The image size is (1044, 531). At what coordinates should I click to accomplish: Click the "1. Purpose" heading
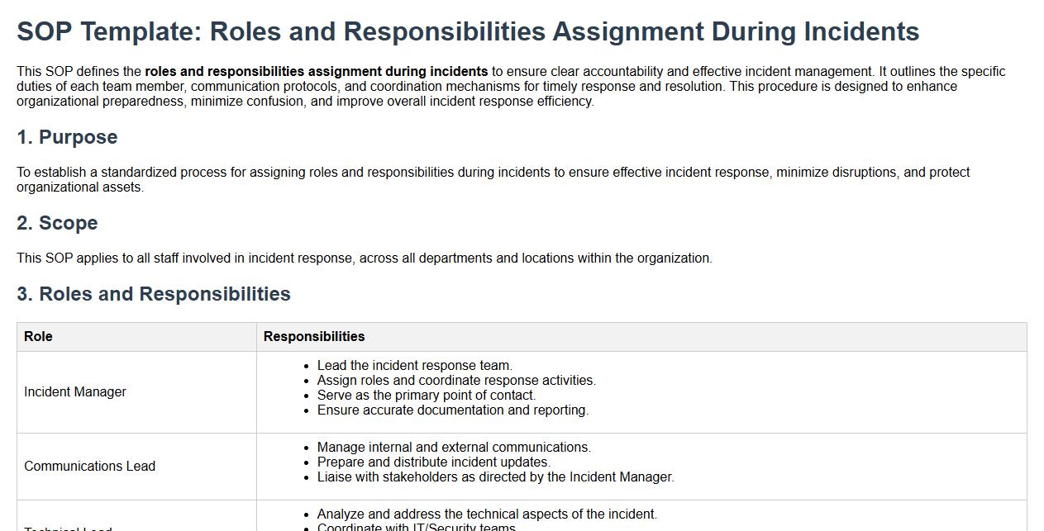click(x=67, y=137)
